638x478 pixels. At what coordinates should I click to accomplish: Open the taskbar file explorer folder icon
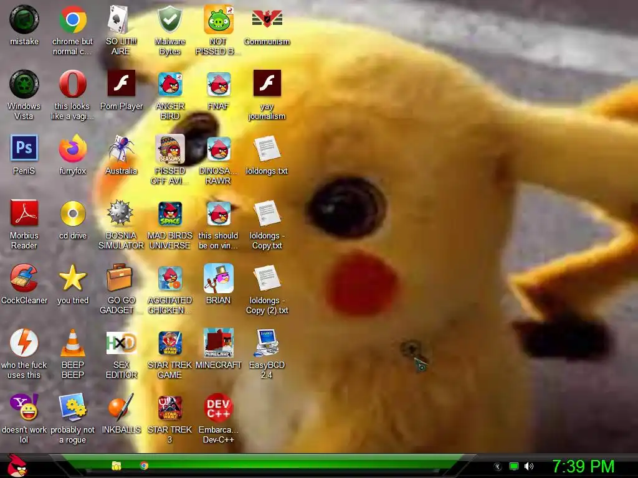[x=117, y=466]
